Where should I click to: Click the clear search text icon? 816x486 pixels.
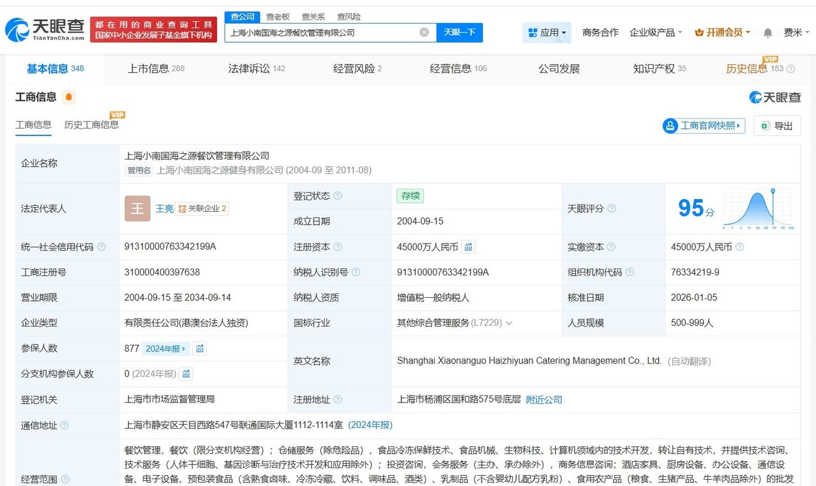pyautogui.click(x=424, y=33)
